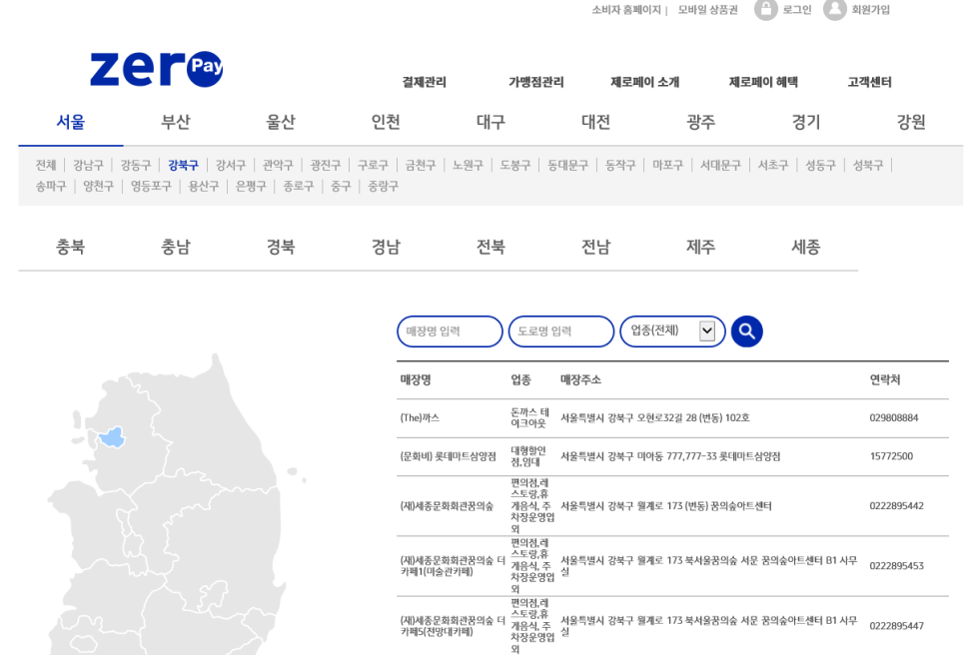Viewport: 965px width, 655px height.
Task: Click highlighted Seoul region on map
Action: click(x=112, y=437)
